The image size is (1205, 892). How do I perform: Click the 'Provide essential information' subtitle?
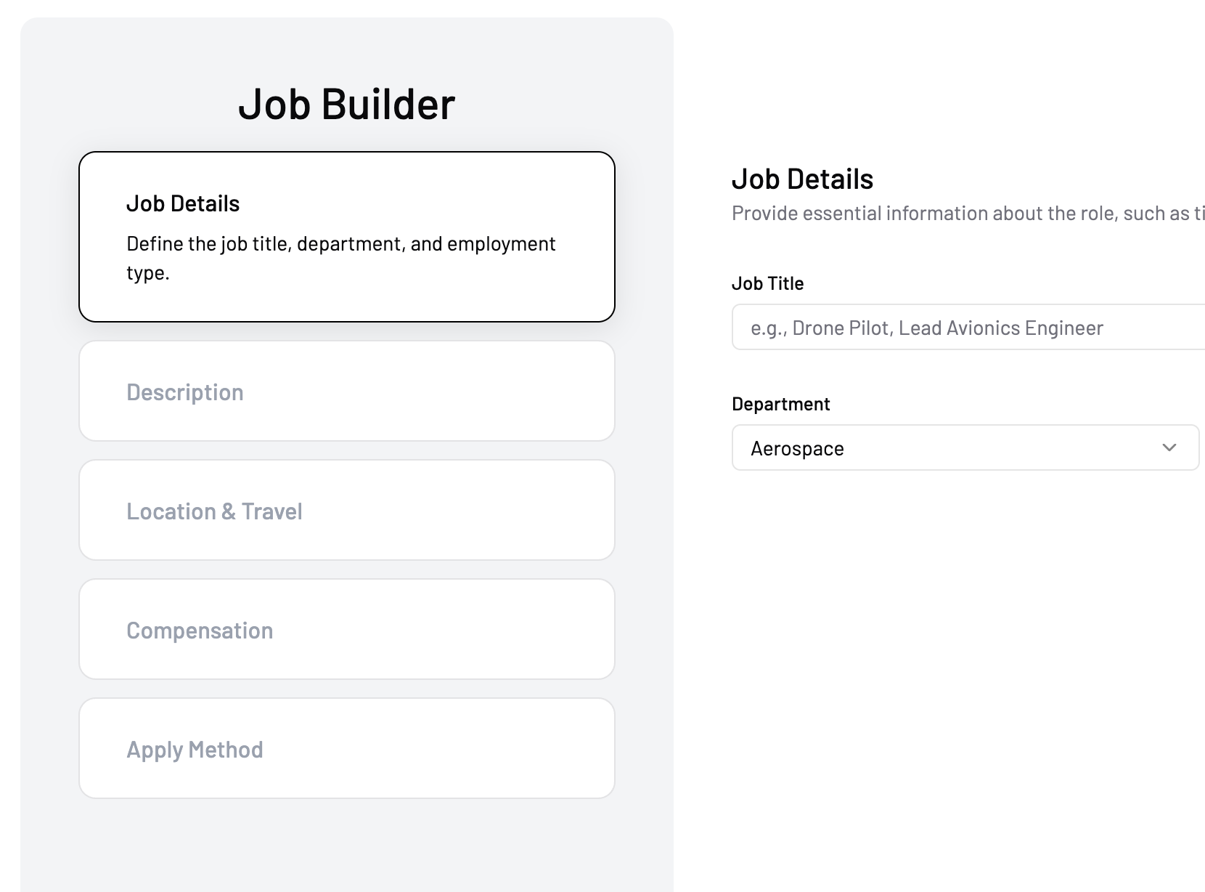point(967,214)
